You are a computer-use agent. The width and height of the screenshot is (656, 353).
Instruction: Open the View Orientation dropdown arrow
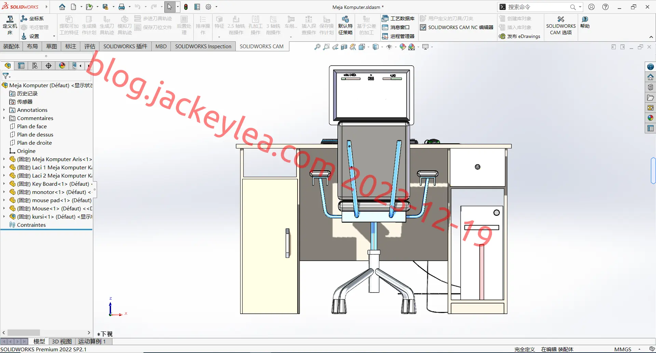coord(368,47)
